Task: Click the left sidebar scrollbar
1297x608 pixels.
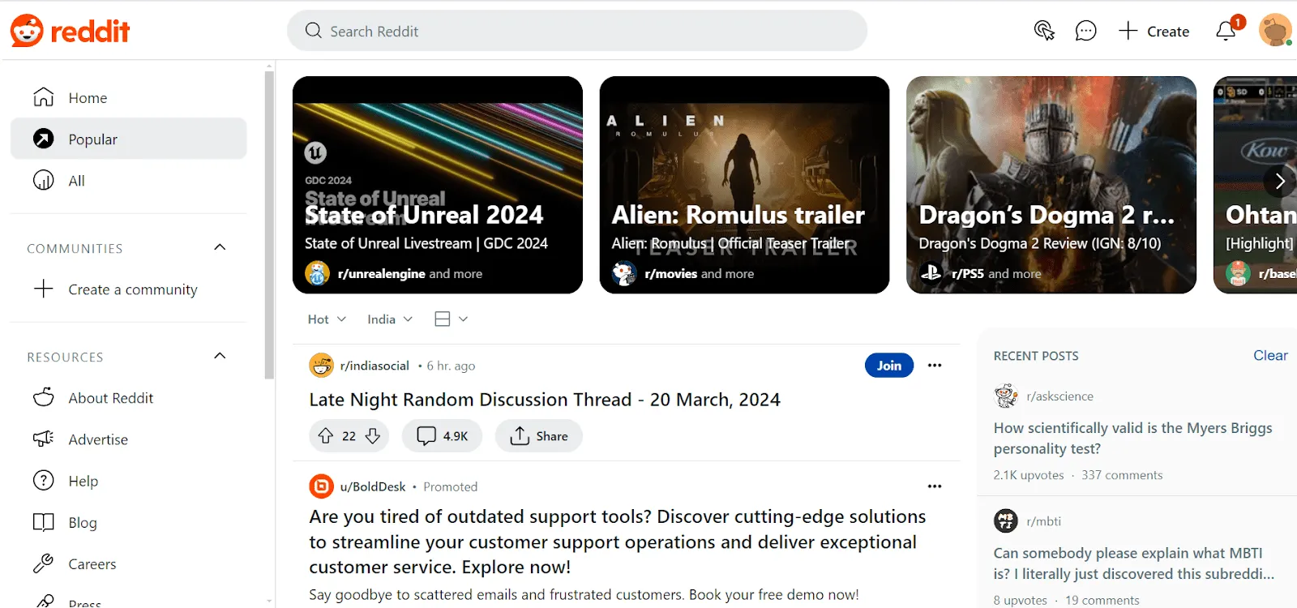Action: pos(269,225)
